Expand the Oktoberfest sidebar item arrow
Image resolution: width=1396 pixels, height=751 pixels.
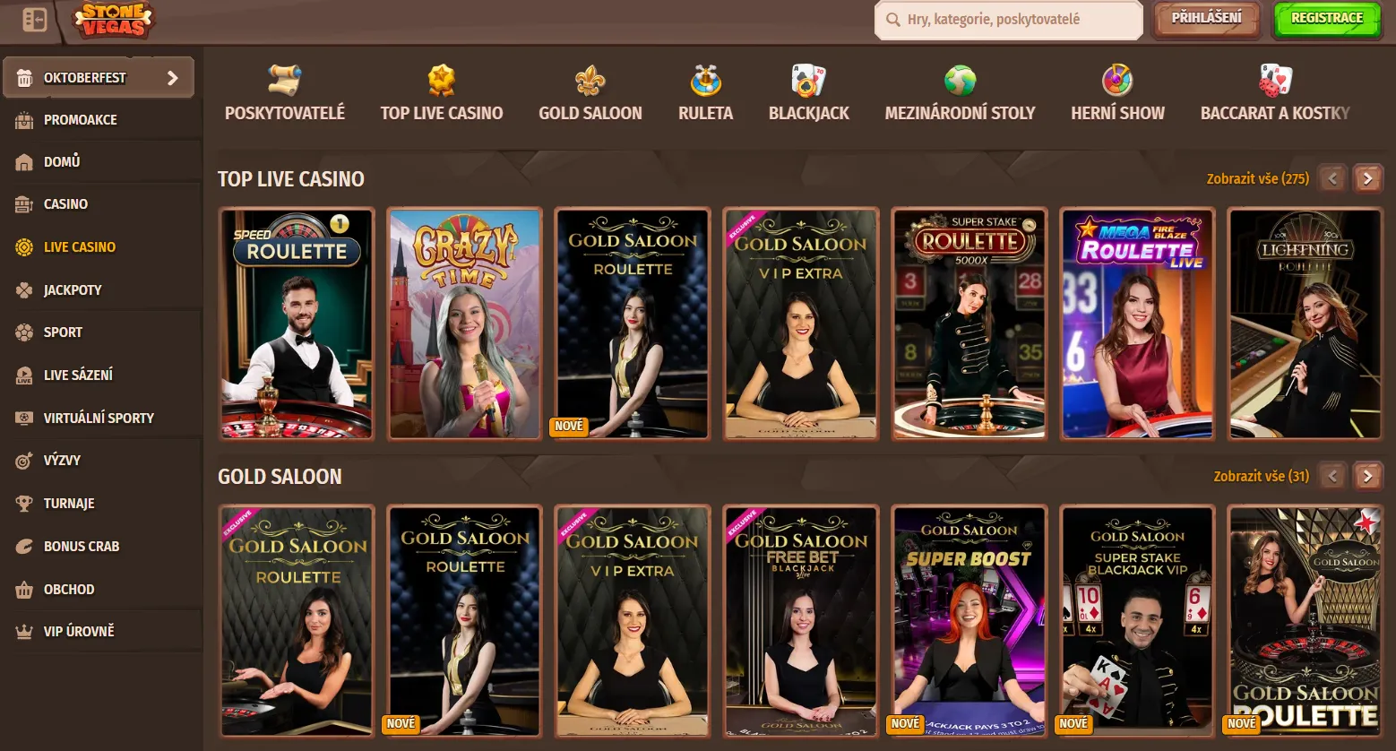(x=173, y=78)
